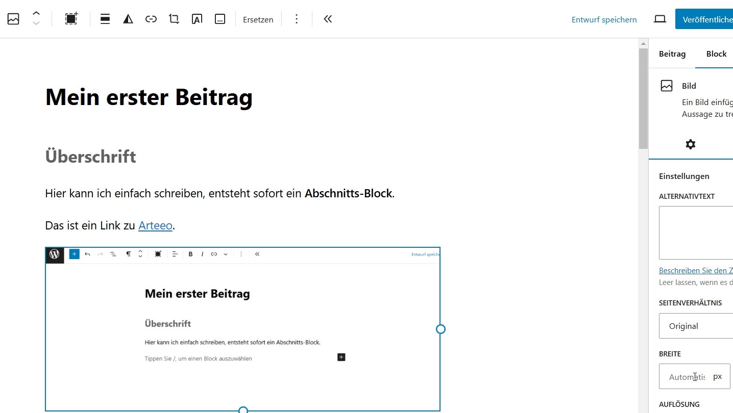733x413 pixels.
Task: Click the right-side image resize handle
Action: 441,329
